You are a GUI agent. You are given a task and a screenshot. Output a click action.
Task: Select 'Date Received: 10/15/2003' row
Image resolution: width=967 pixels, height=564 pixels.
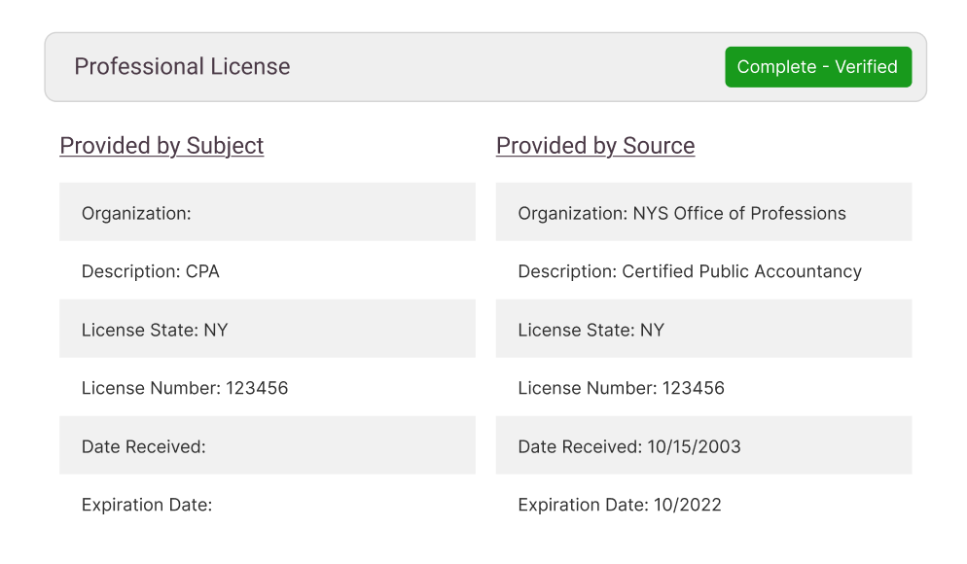click(x=703, y=445)
